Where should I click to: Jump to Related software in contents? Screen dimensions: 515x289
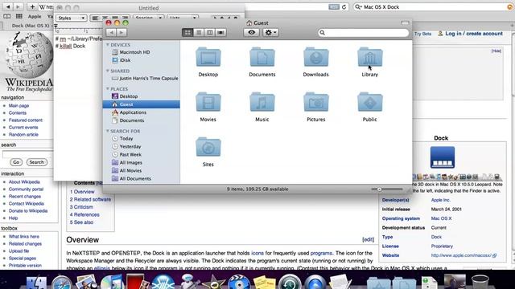[x=90, y=199]
